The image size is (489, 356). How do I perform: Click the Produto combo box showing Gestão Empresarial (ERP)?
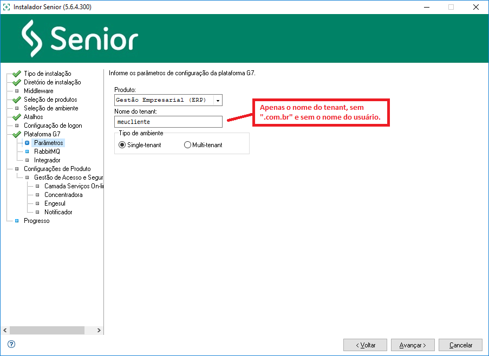click(168, 100)
